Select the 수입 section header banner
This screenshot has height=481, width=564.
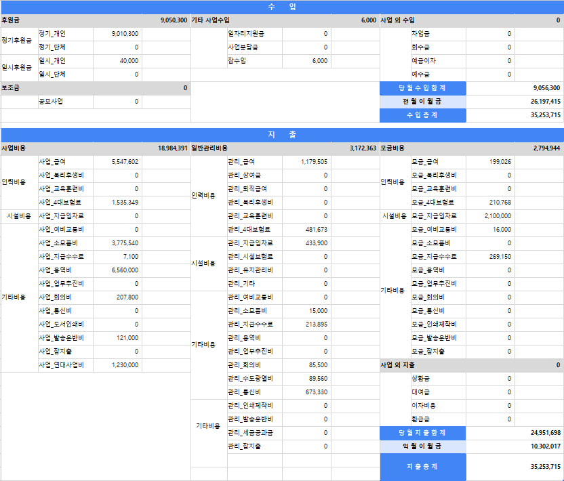click(282, 7)
